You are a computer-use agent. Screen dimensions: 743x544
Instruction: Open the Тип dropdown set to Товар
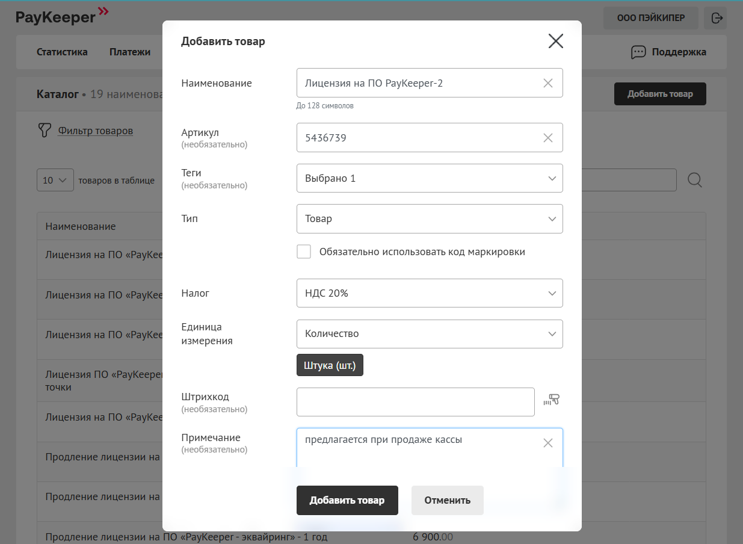click(430, 218)
